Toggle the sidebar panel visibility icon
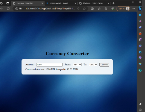The width and height of the screenshot is (145, 112). (140, 104)
